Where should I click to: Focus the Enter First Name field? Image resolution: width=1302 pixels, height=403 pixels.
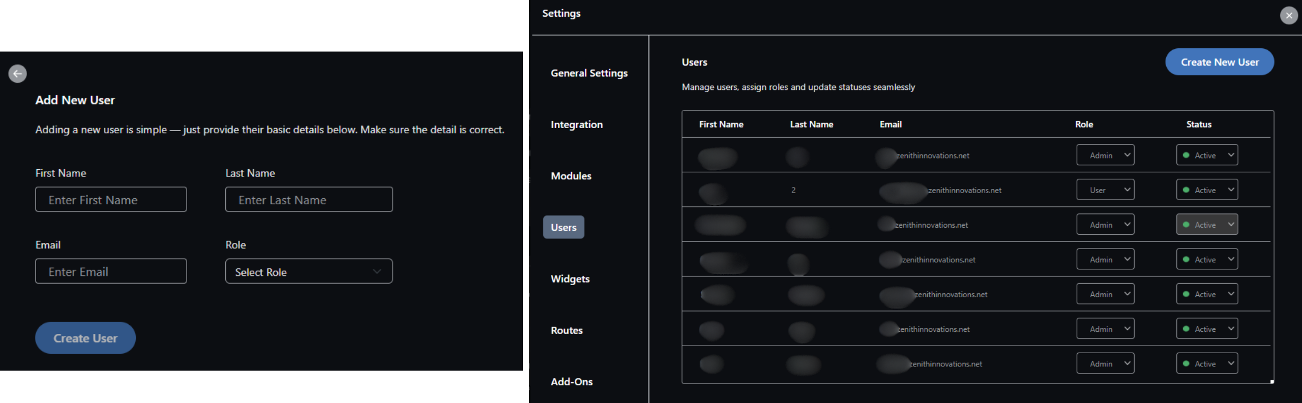[111, 200]
